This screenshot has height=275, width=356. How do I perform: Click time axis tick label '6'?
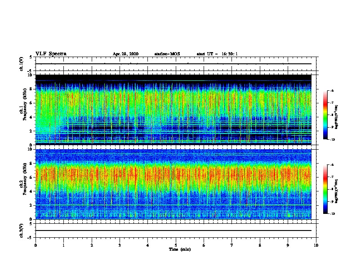[204, 245]
